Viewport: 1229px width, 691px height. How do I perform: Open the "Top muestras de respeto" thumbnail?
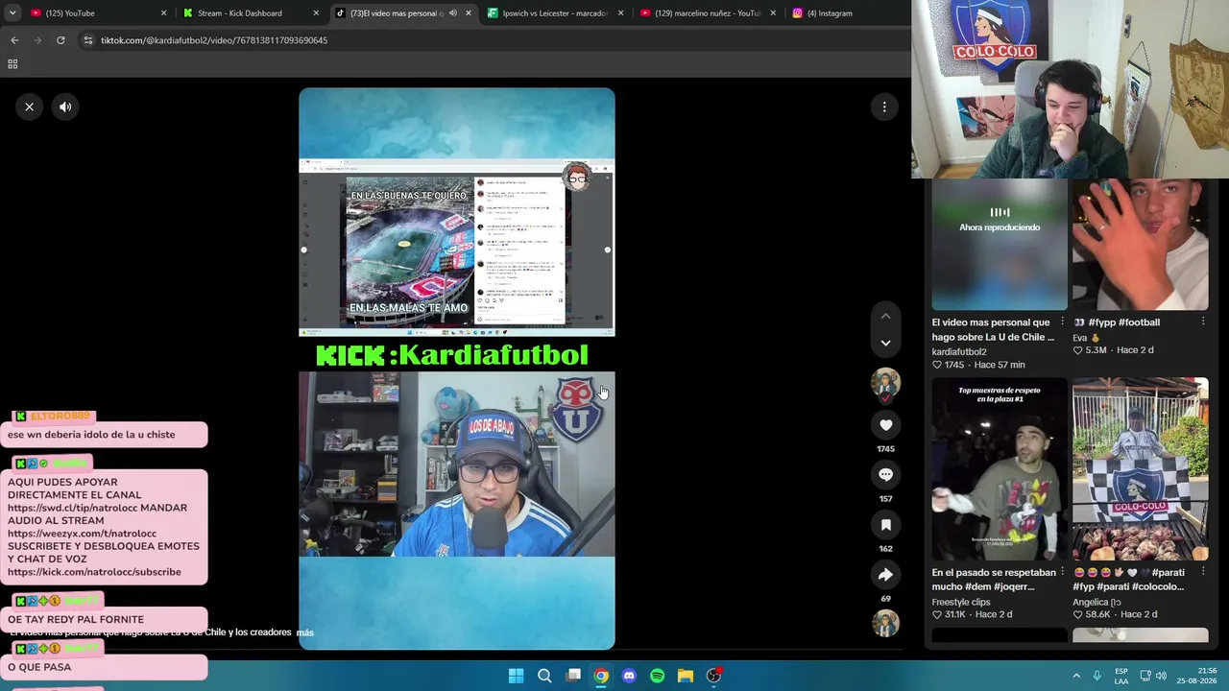pos(999,469)
